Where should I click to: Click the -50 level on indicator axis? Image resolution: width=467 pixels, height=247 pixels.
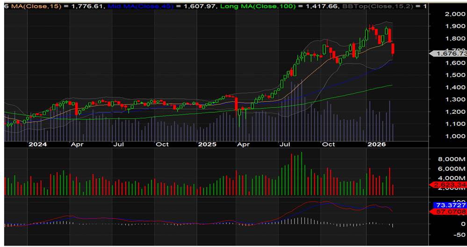pyautogui.click(x=459, y=235)
